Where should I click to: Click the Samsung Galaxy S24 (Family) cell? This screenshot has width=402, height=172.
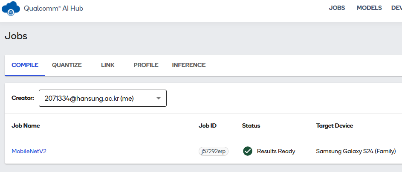(356, 151)
